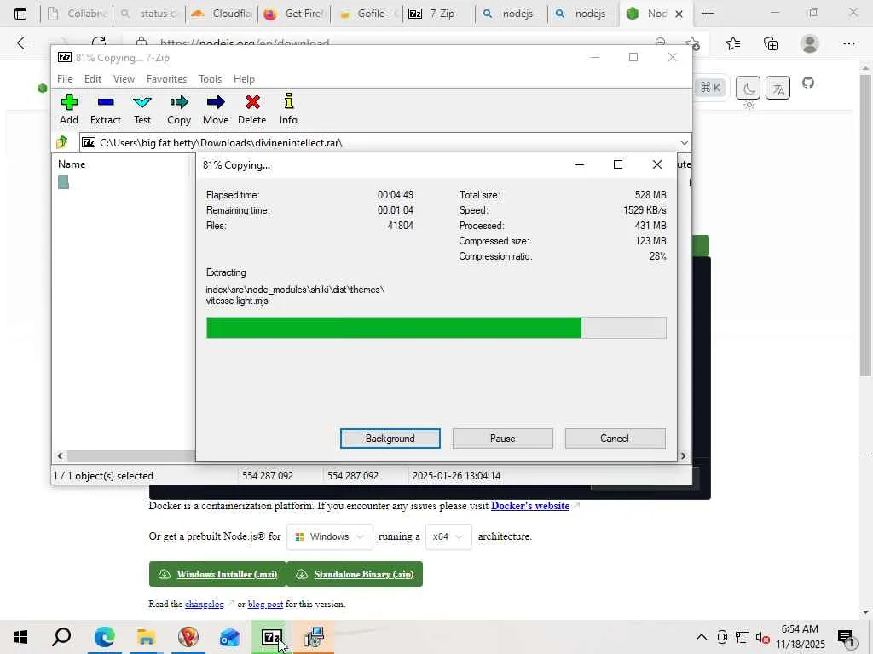The image size is (873, 654).
Task: Open the Edit menu in 7-Zip
Action: 92,79
